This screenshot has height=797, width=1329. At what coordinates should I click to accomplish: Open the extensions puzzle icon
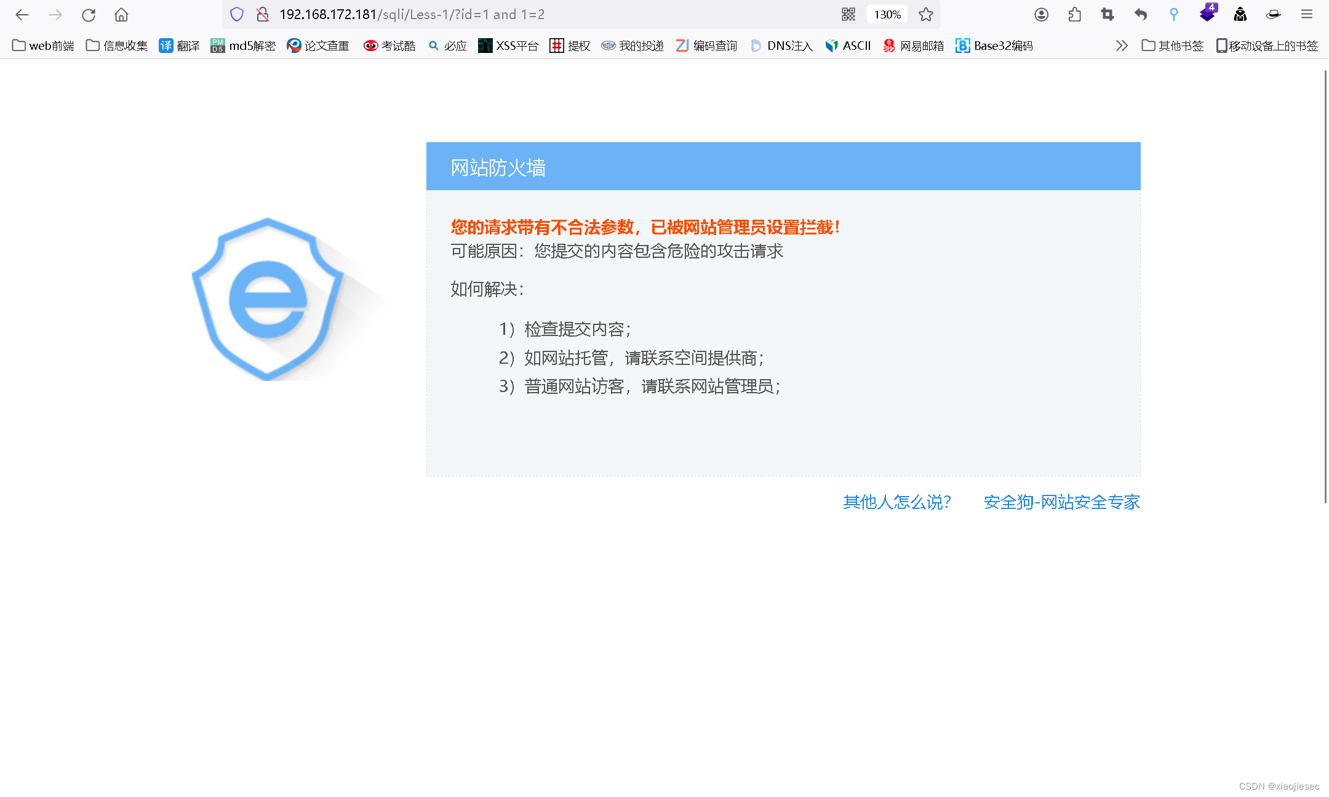(1074, 15)
